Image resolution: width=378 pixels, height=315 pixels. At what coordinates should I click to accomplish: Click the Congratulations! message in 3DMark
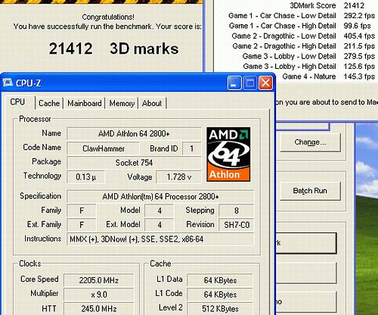pyautogui.click(x=108, y=17)
